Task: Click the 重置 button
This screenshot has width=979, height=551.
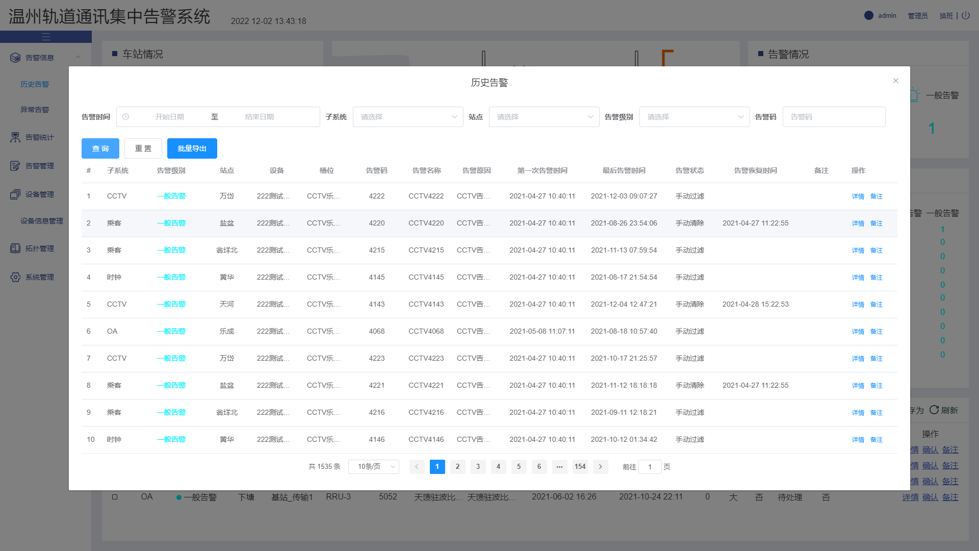Action: 143,148
